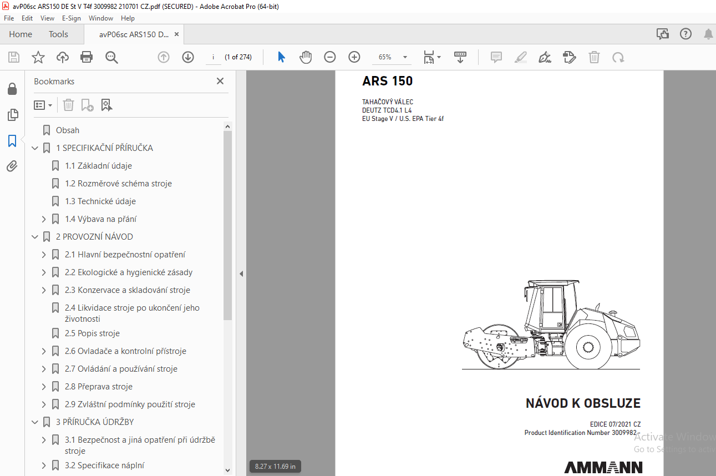Find the current bookmark
Viewport: 716px width, 476px height.
click(107, 105)
